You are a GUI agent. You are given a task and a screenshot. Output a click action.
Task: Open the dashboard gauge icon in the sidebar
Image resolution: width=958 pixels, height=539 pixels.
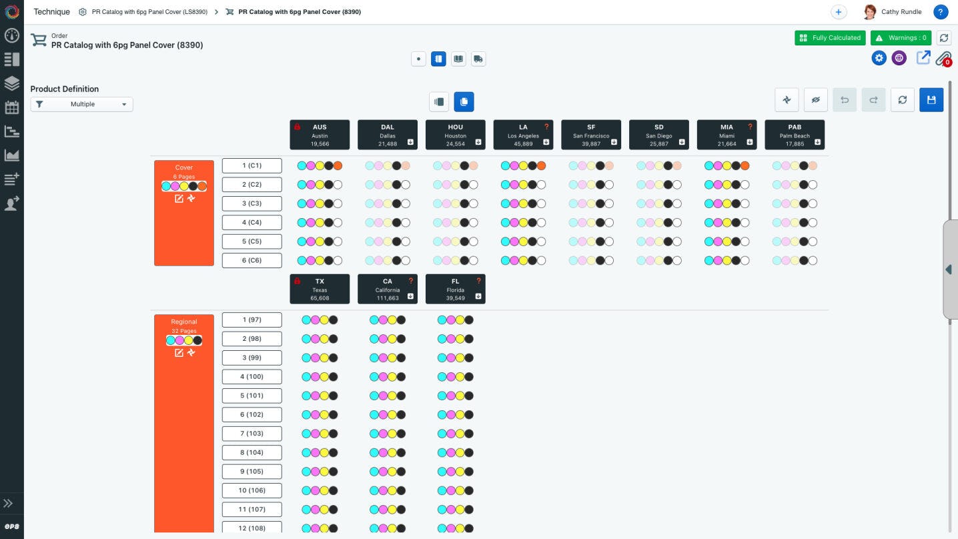[11, 35]
